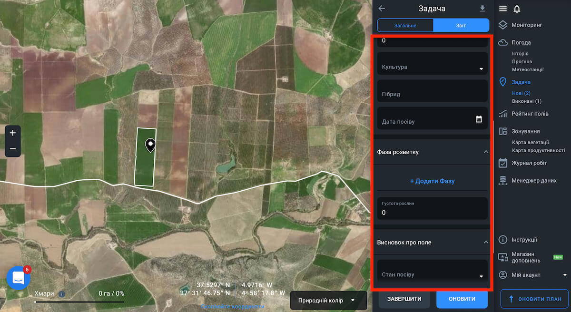Open the Природній колір layer dropdown
The width and height of the screenshot is (571, 312).
[328, 301]
